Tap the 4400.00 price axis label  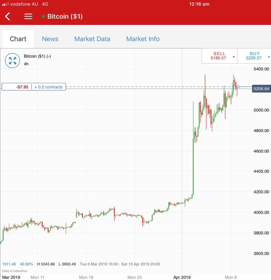coord(261,171)
